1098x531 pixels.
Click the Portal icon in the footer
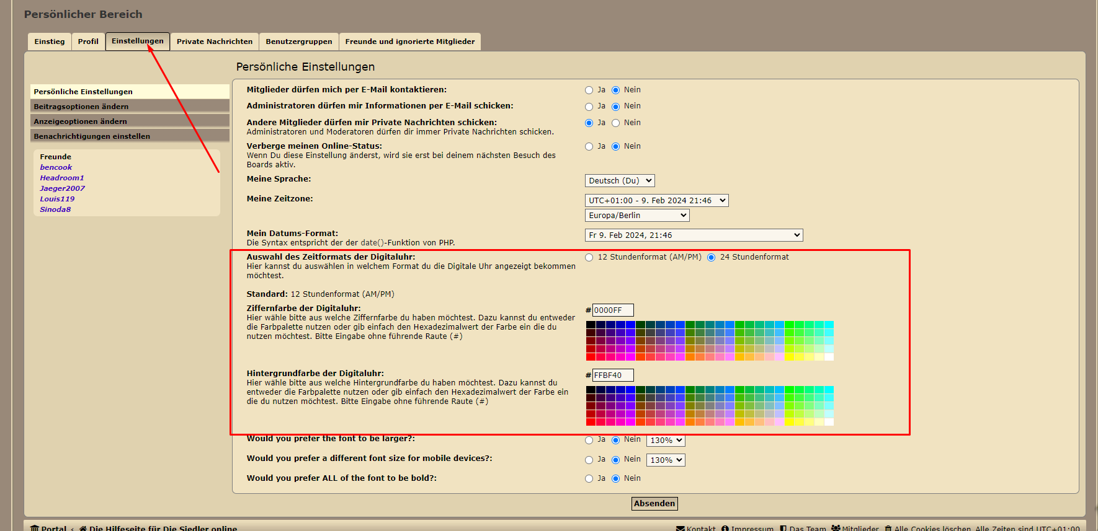pyautogui.click(x=35, y=528)
